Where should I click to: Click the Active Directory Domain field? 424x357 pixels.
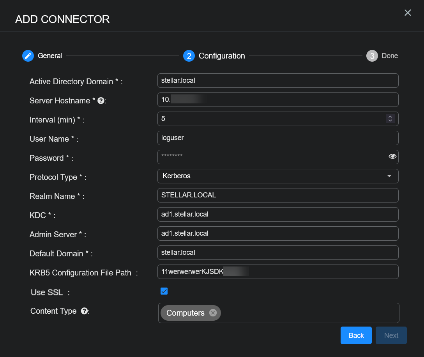278,81
